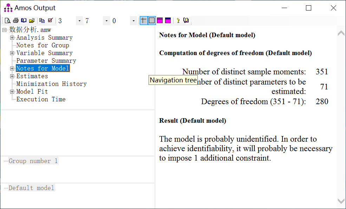
Task: Select the Notes for Model item
Action: pos(43,68)
